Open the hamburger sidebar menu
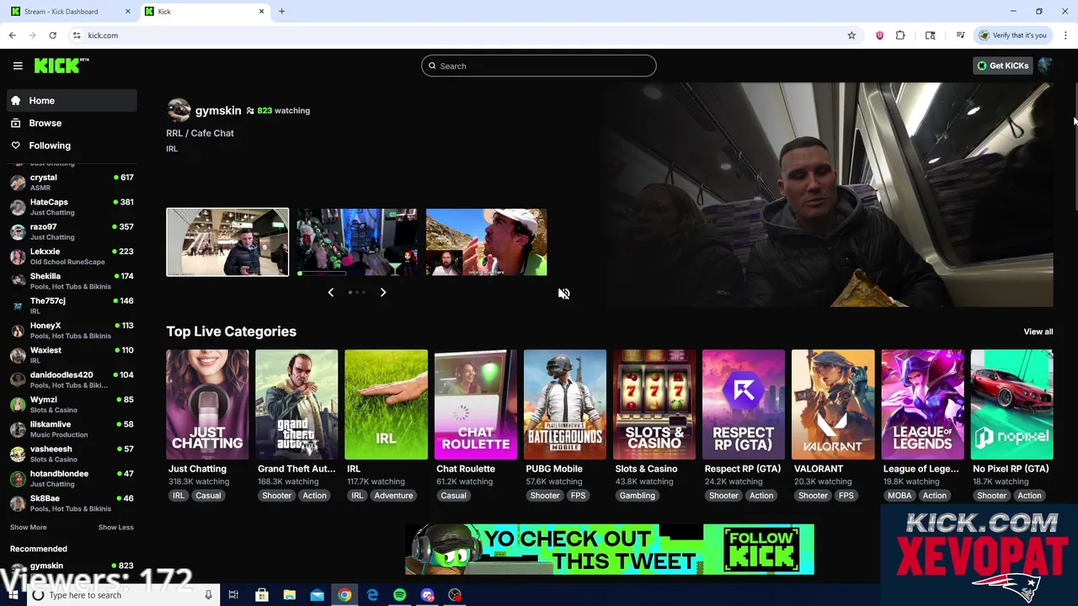The width and height of the screenshot is (1078, 606). 18,66
